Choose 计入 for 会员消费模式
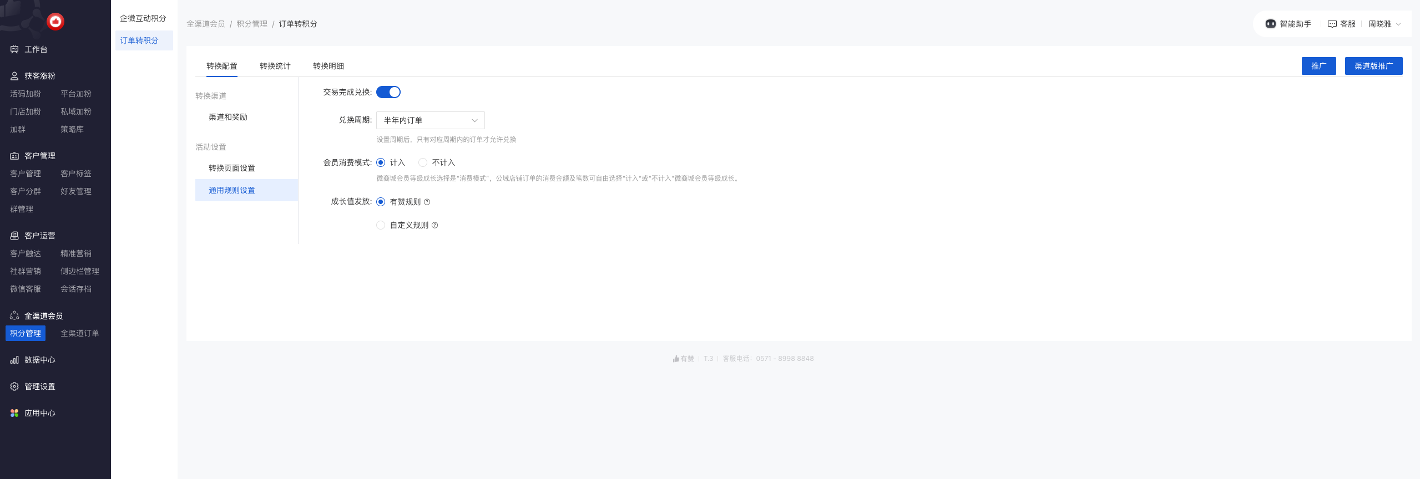This screenshot has width=1420, height=479. click(x=381, y=162)
